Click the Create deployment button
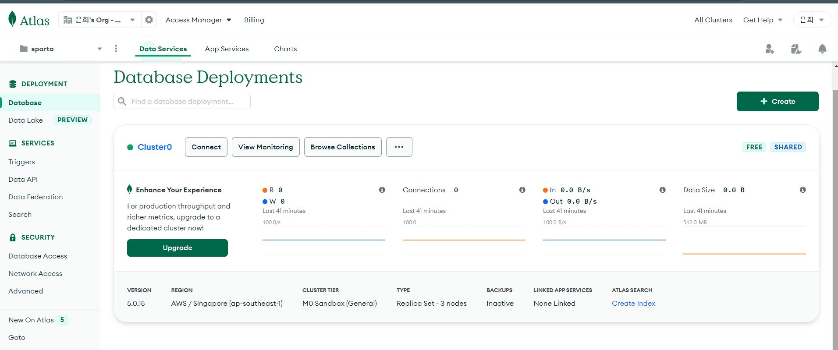838x350 pixels. point(778,101)
